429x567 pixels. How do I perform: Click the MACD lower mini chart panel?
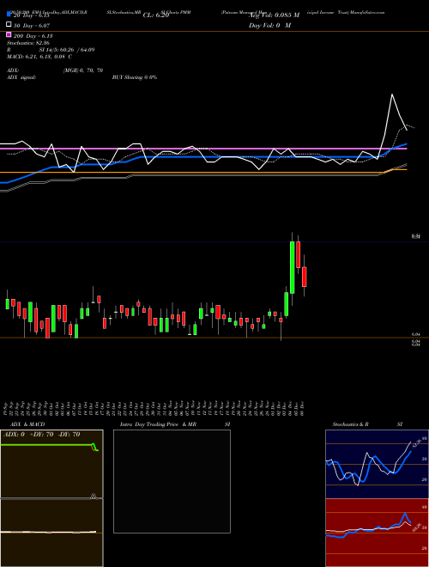click(x=51, y=533)
